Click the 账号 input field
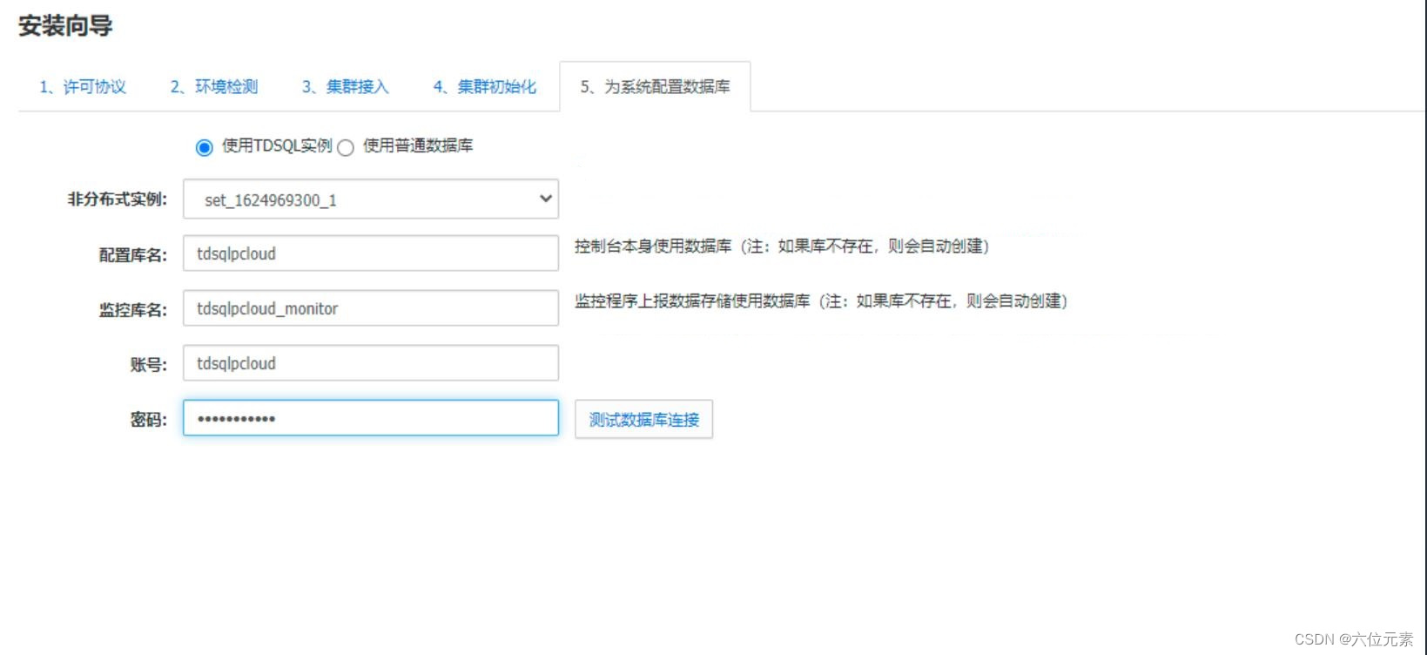This screenshot has height=655, width=1427. 371,363
